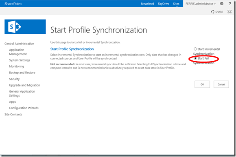The image size is (236, 157).
Task: Open Security in sidebar
Action: point(14,79)
